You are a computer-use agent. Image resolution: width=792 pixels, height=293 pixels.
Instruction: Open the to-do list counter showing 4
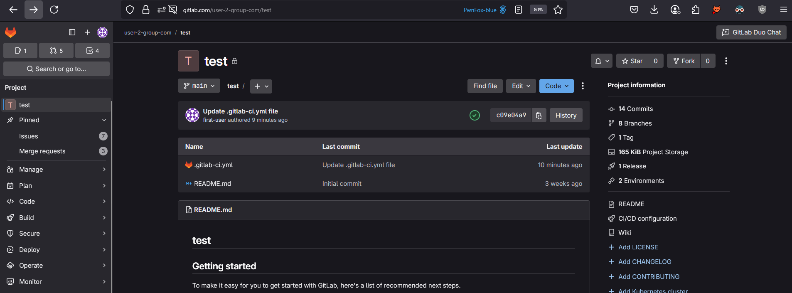click(92, 51)
